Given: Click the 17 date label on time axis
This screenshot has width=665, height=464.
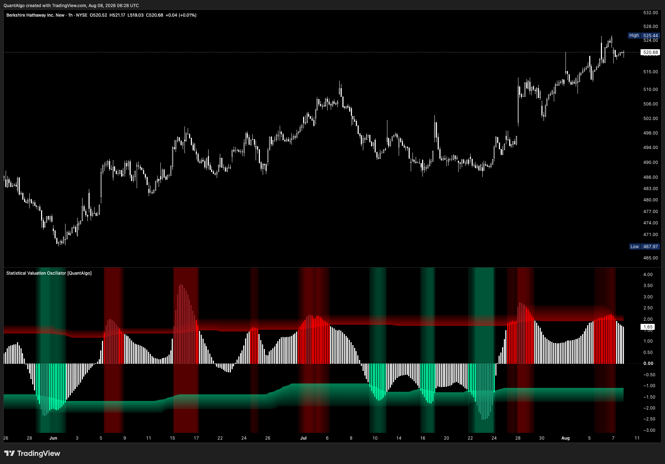Looking at the screenshot, I should 196,438.
